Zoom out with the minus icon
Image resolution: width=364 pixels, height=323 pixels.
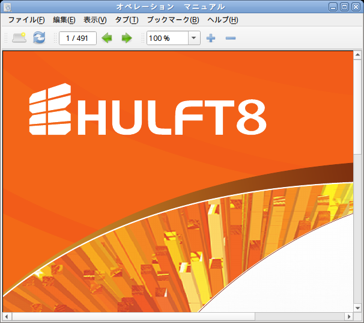(x=231, y=38)
